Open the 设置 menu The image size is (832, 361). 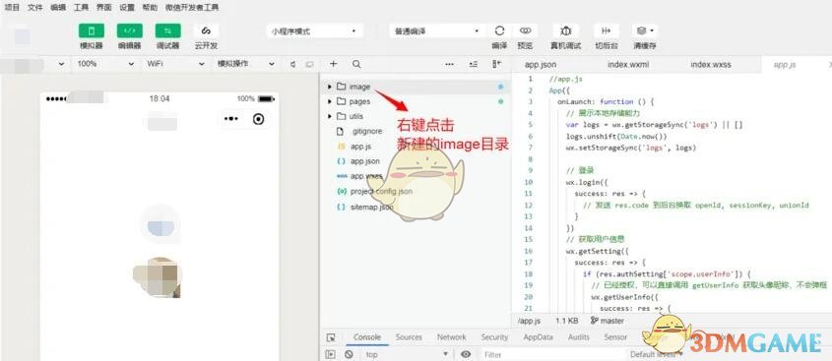coord(127,8)
